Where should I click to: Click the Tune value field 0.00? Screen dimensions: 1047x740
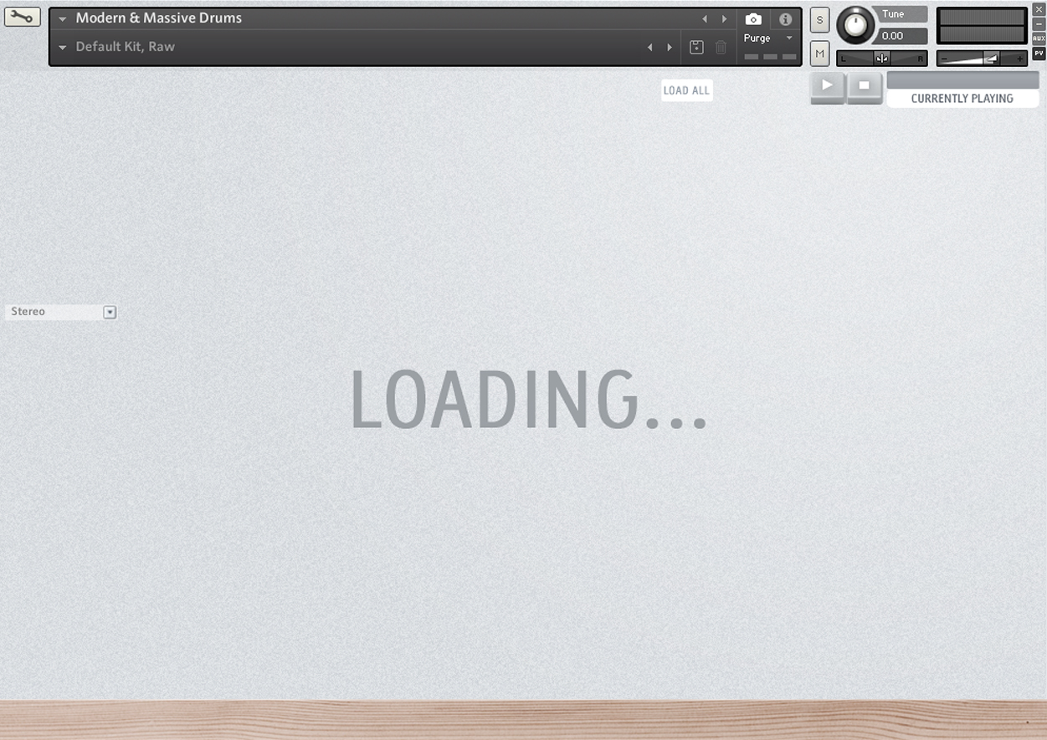coord(901,36)
